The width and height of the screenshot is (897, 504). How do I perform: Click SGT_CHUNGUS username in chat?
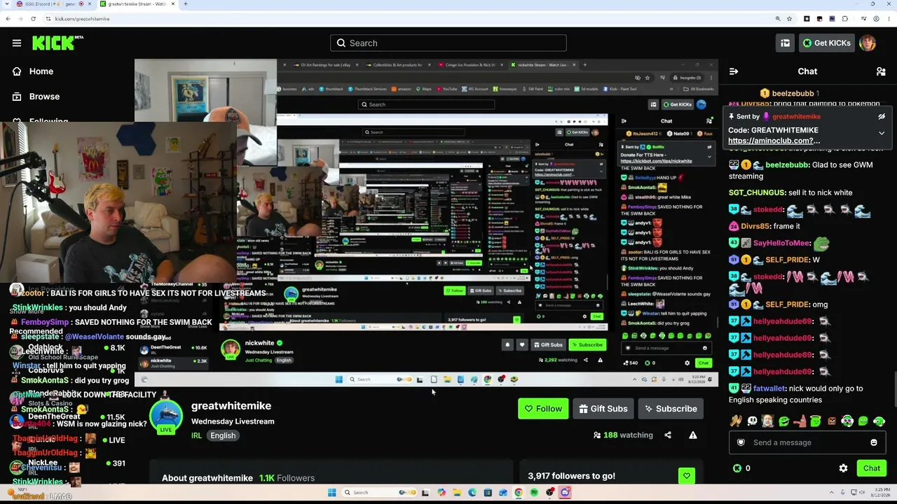757,192
